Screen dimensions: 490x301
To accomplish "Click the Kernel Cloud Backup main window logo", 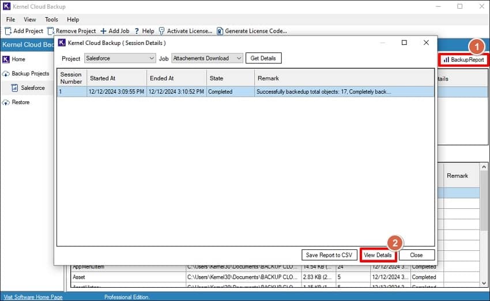I will pyautogui.click(x=6, y=6).
